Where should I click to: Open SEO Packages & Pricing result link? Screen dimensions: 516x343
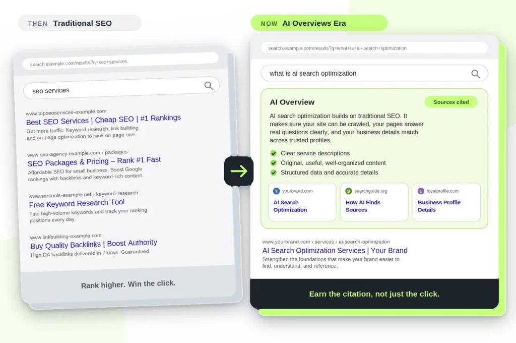pyautogui.click(x=94, y=161)
